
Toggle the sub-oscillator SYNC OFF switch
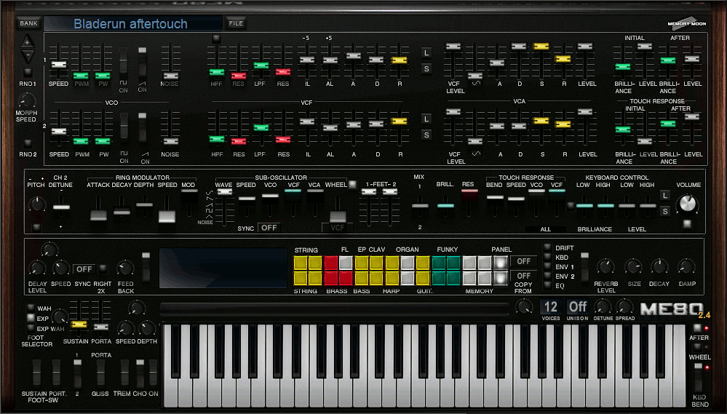tap(269, 228)
